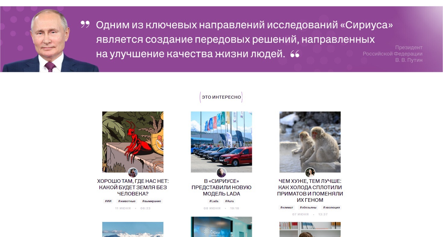Open article "Хорошо там, где нас нет"
This screenshot has height=237, width=443.
[x=133, y=187]
